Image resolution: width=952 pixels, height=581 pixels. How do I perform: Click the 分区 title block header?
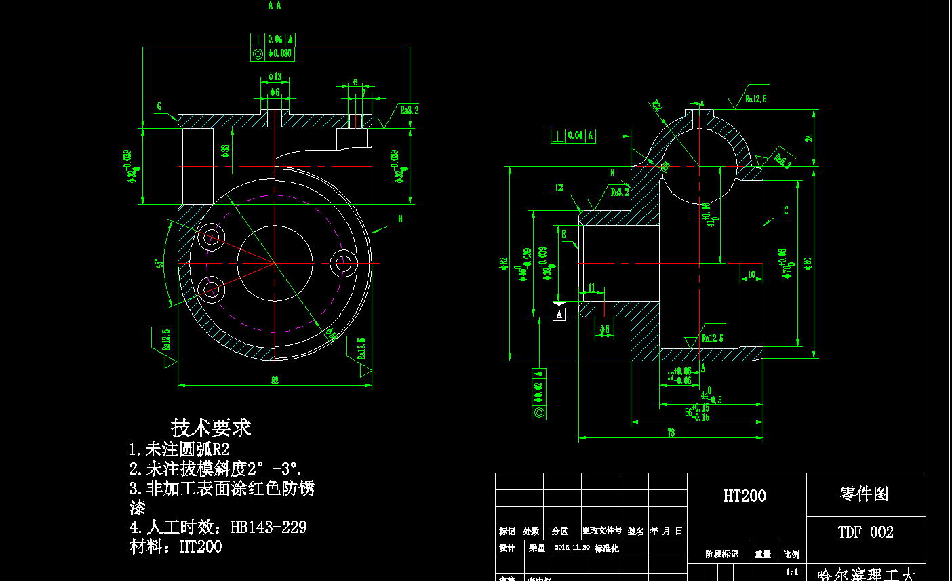559,532
